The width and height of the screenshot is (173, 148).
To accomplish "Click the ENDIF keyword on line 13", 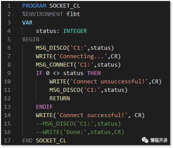I will (x=44, y=107).
